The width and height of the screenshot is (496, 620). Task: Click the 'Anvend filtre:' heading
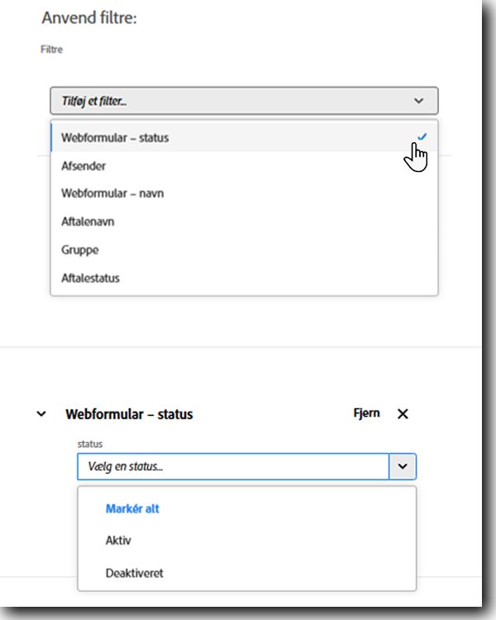click(89, 18)
